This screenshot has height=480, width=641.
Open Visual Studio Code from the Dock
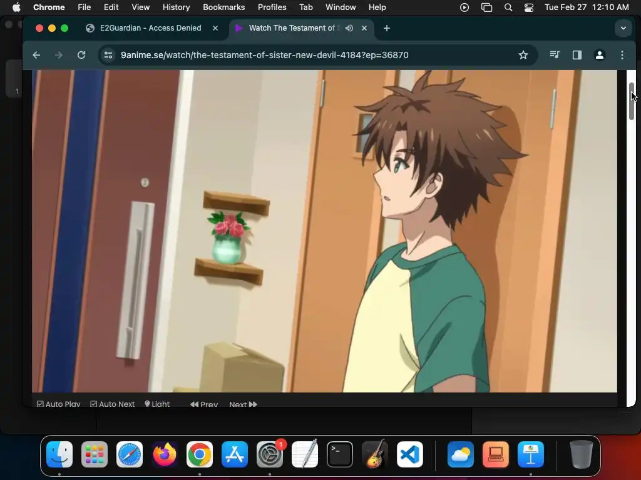pyautogui.click(x=410, y=454)
